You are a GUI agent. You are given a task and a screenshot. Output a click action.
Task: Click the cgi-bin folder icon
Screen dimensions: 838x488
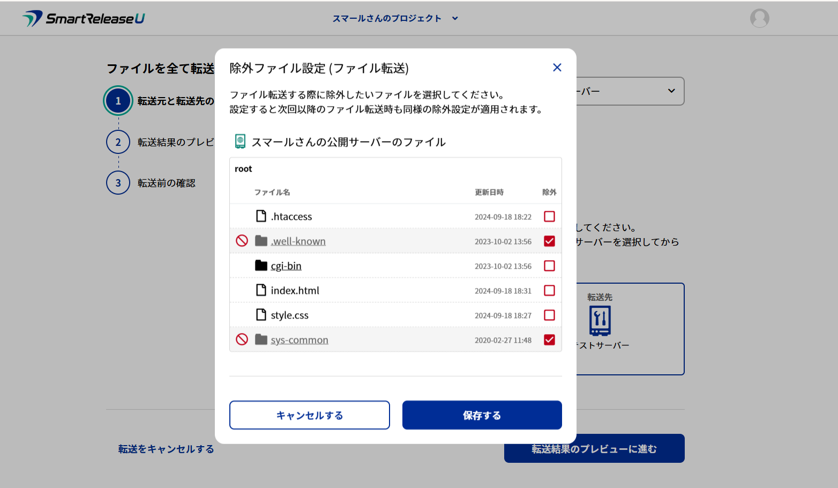(261, 265)
